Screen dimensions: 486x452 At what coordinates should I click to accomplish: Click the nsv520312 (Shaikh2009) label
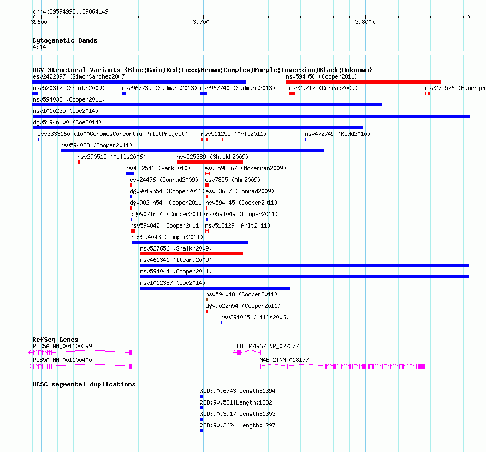click(69, 88)
